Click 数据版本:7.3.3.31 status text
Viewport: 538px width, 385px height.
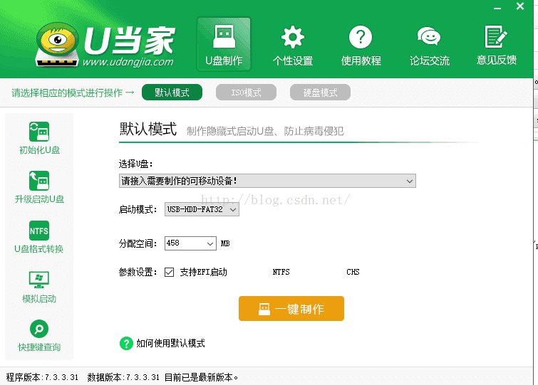(123, 377)
